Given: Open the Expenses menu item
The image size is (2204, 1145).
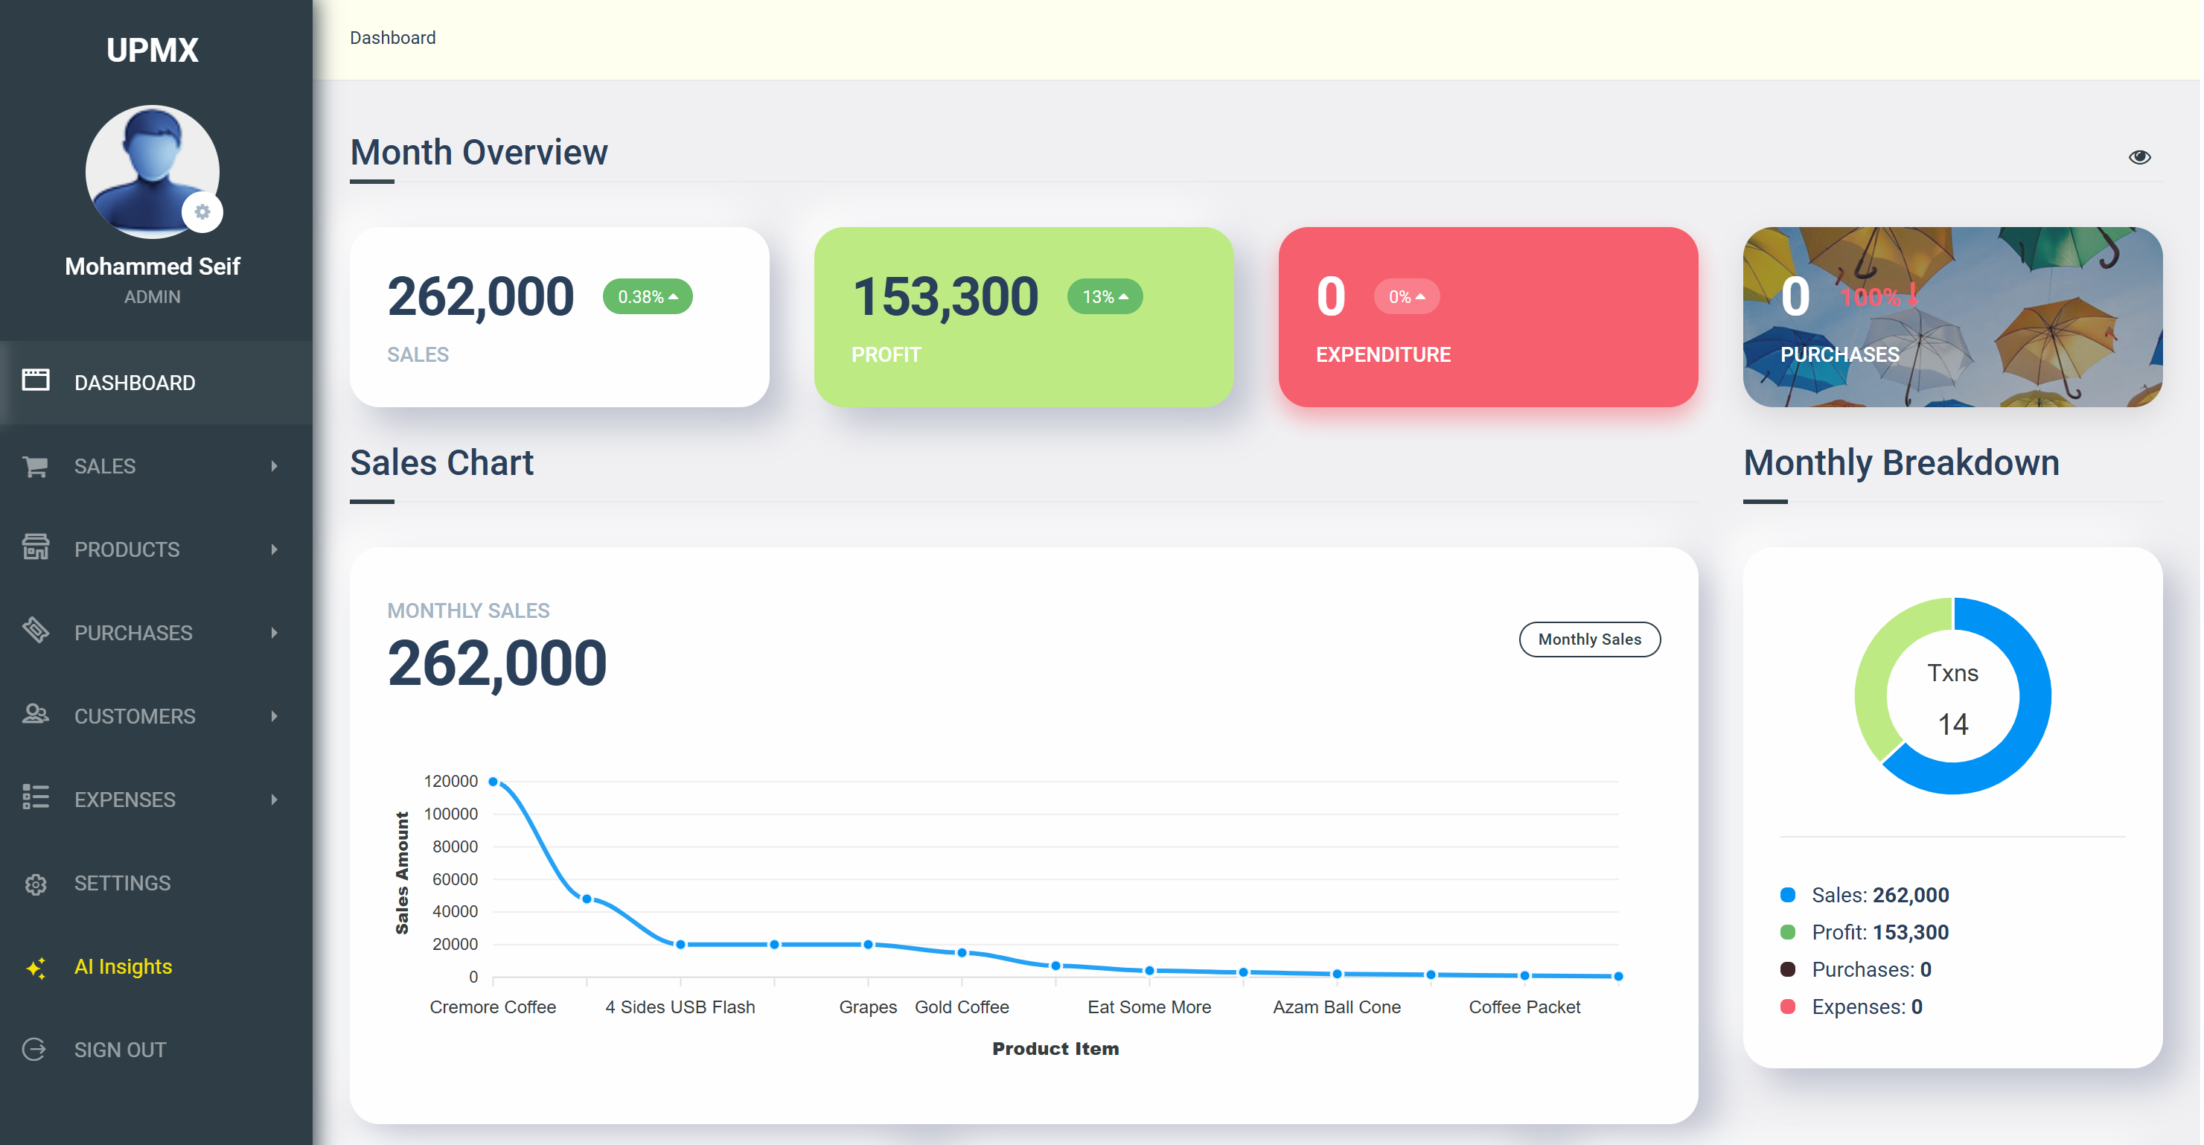Looking at the screenshot, I should pos(125,800).
